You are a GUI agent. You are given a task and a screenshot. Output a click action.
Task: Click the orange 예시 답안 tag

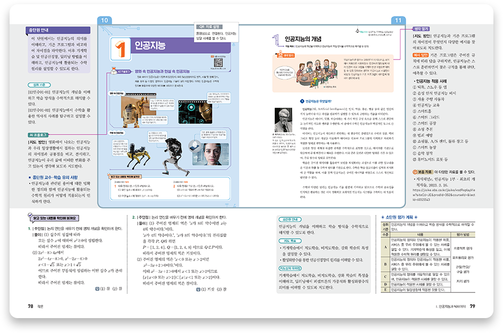click(x=421, y=55)
